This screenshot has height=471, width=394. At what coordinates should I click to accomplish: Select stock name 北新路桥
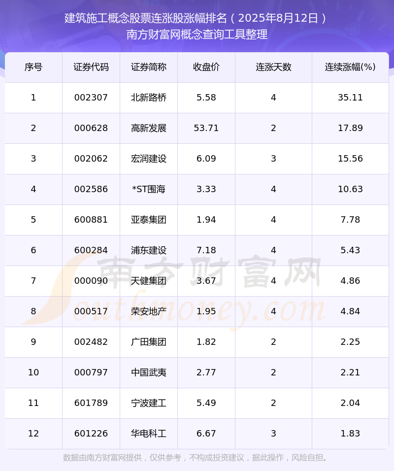point(149,98)
